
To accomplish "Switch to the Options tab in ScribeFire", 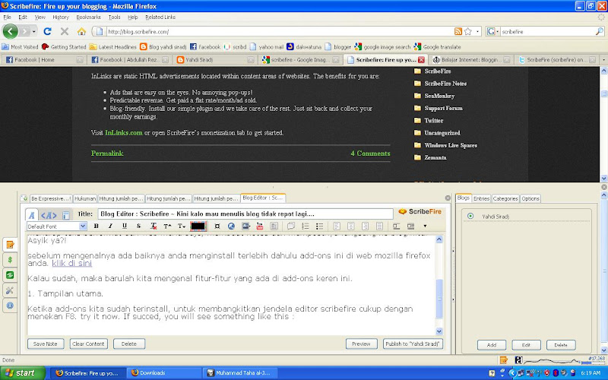I will 530,198.
